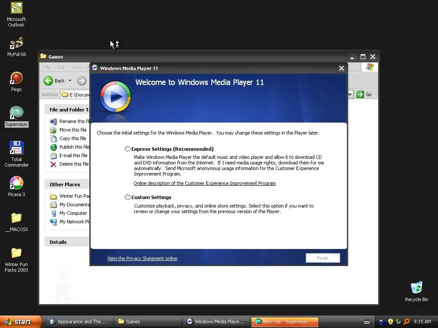Open Winter Fun Packs link in Other Places

(70, 196)
